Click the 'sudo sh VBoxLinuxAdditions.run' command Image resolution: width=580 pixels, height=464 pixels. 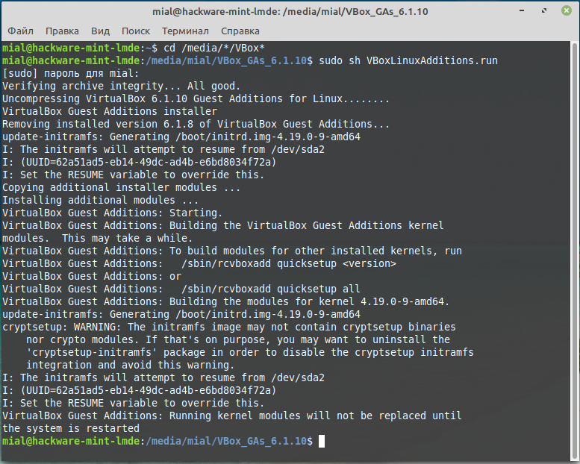[x=408, y=60]
